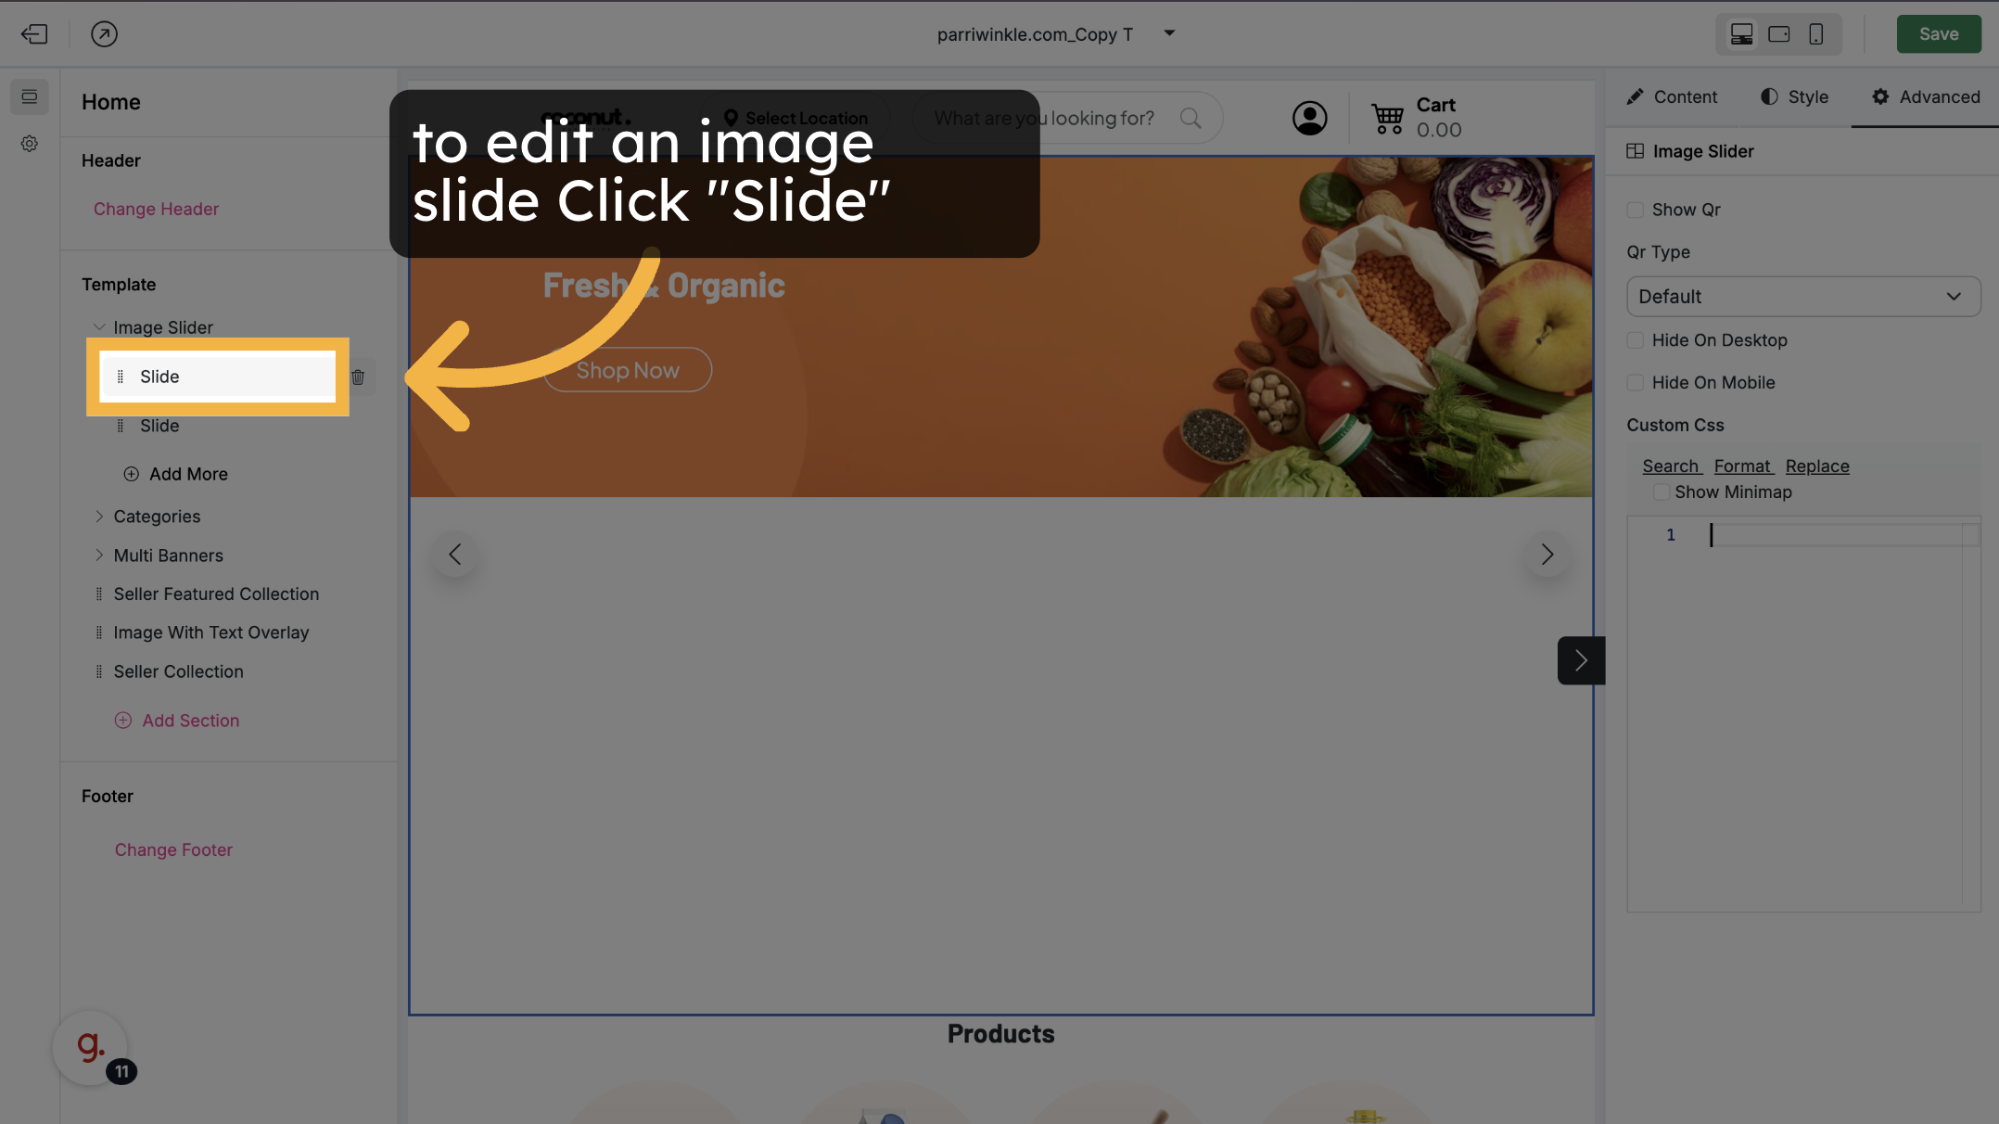Go to previous slide arrow
This screenshot has width=1999, height=1124.
click(x=454, y=555)
